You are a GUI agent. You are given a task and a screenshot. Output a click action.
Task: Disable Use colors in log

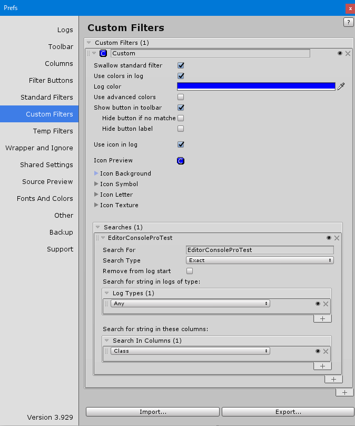[x=181, y=76]
